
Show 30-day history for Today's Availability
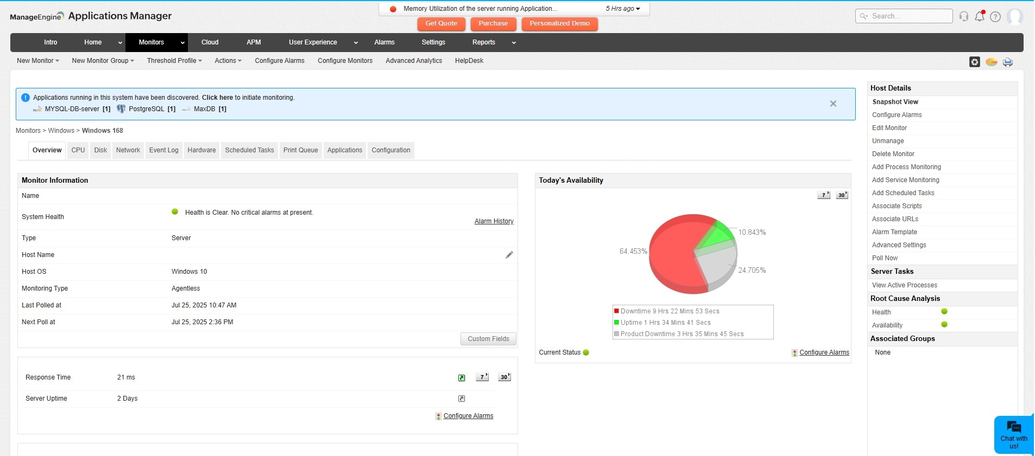(842, 195)
